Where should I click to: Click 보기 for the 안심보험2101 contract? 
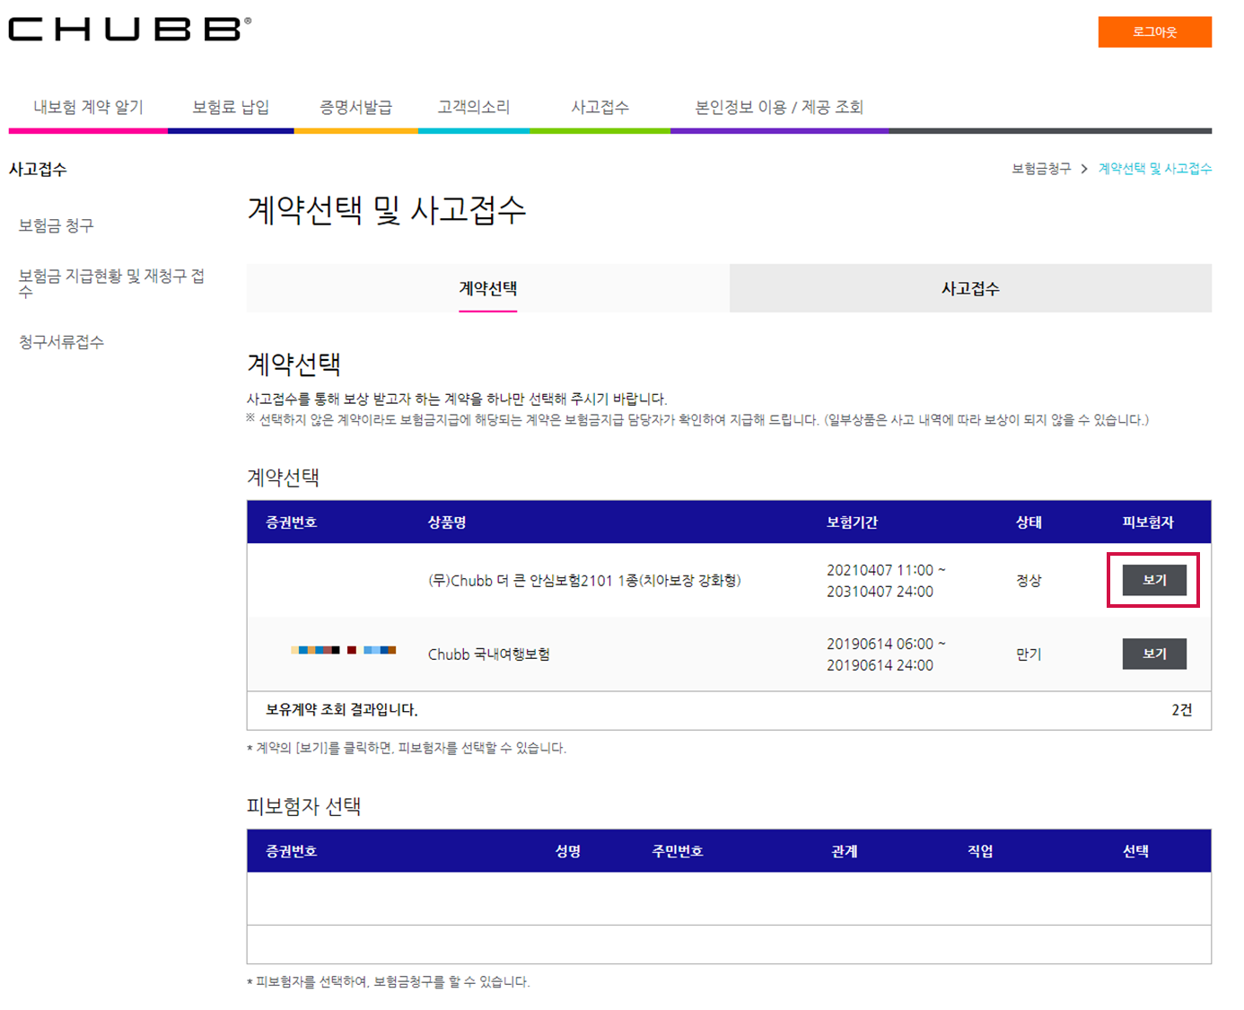point(1154,580)
